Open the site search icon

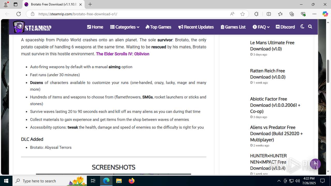[310, 27]
